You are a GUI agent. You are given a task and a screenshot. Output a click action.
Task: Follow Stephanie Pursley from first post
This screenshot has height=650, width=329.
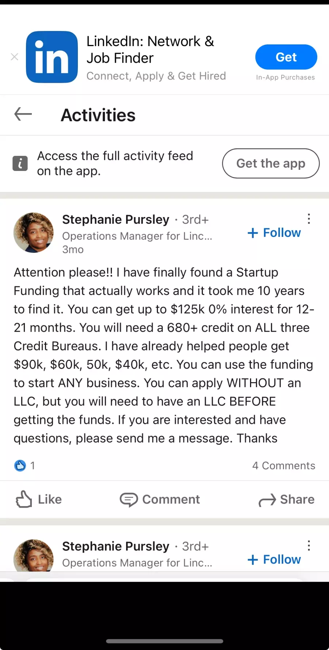[x=274, y=233]
